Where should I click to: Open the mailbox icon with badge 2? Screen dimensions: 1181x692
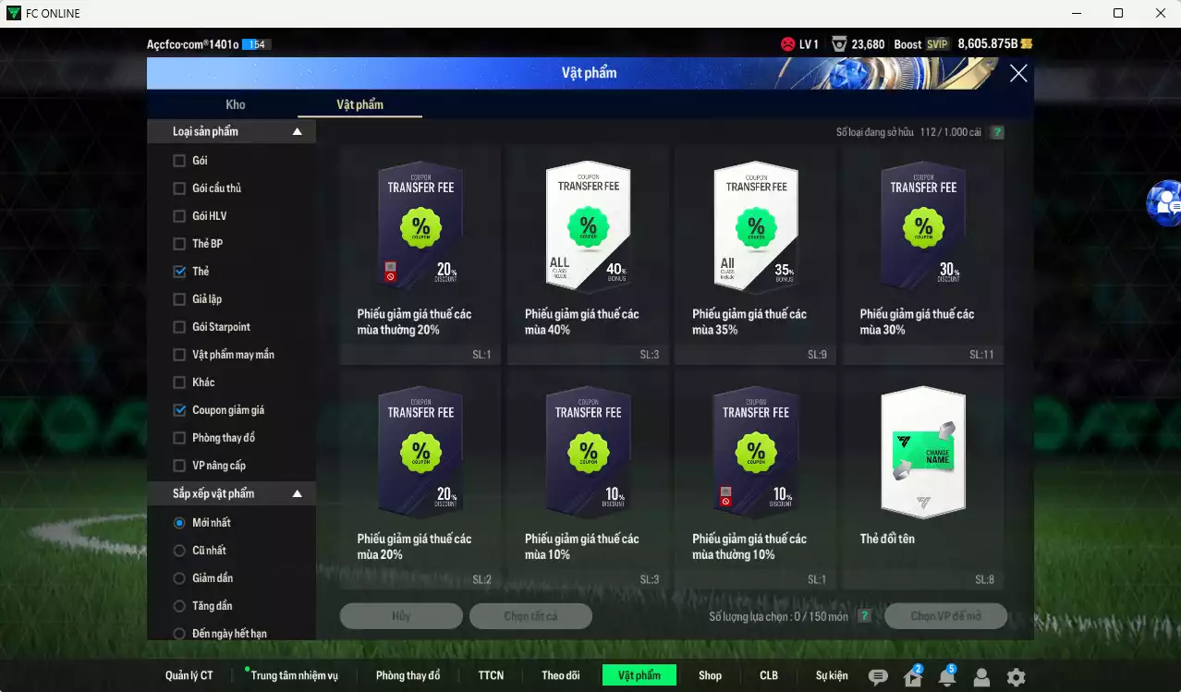click(x=913, y=675)
